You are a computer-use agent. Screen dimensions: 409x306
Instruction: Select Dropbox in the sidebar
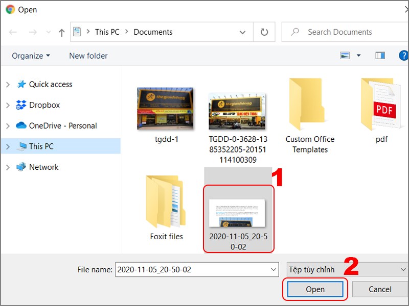pos(44,105)
